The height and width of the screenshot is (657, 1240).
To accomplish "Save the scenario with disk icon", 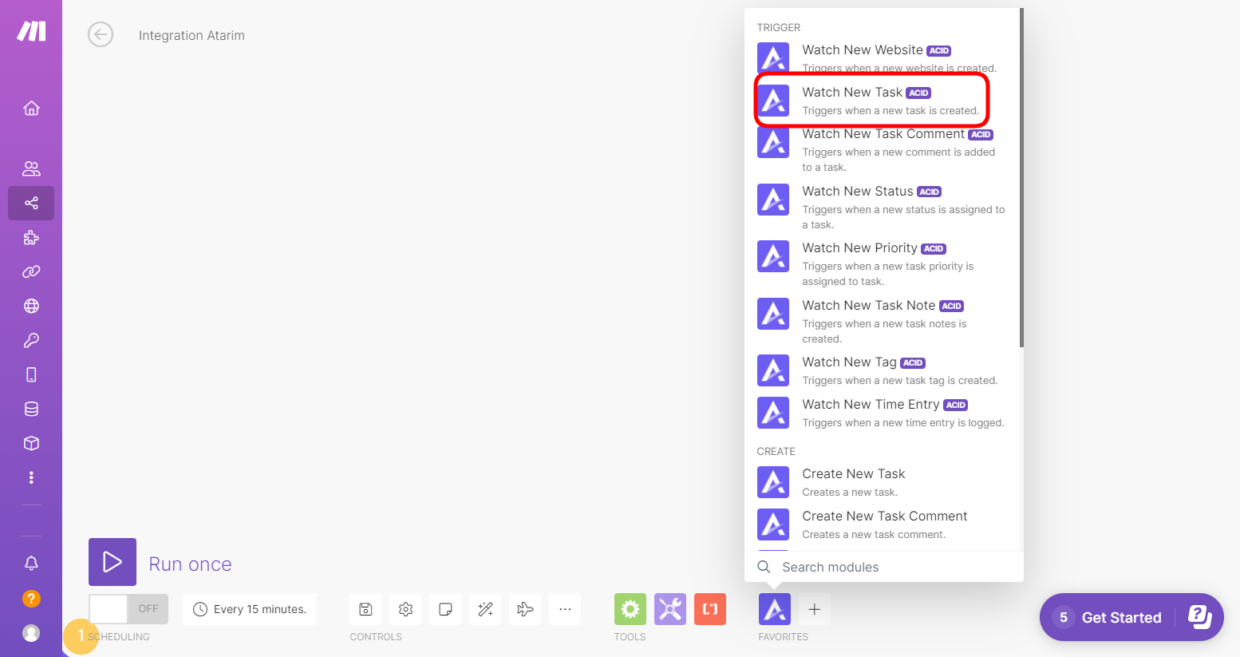I will (x=365, y=609).
